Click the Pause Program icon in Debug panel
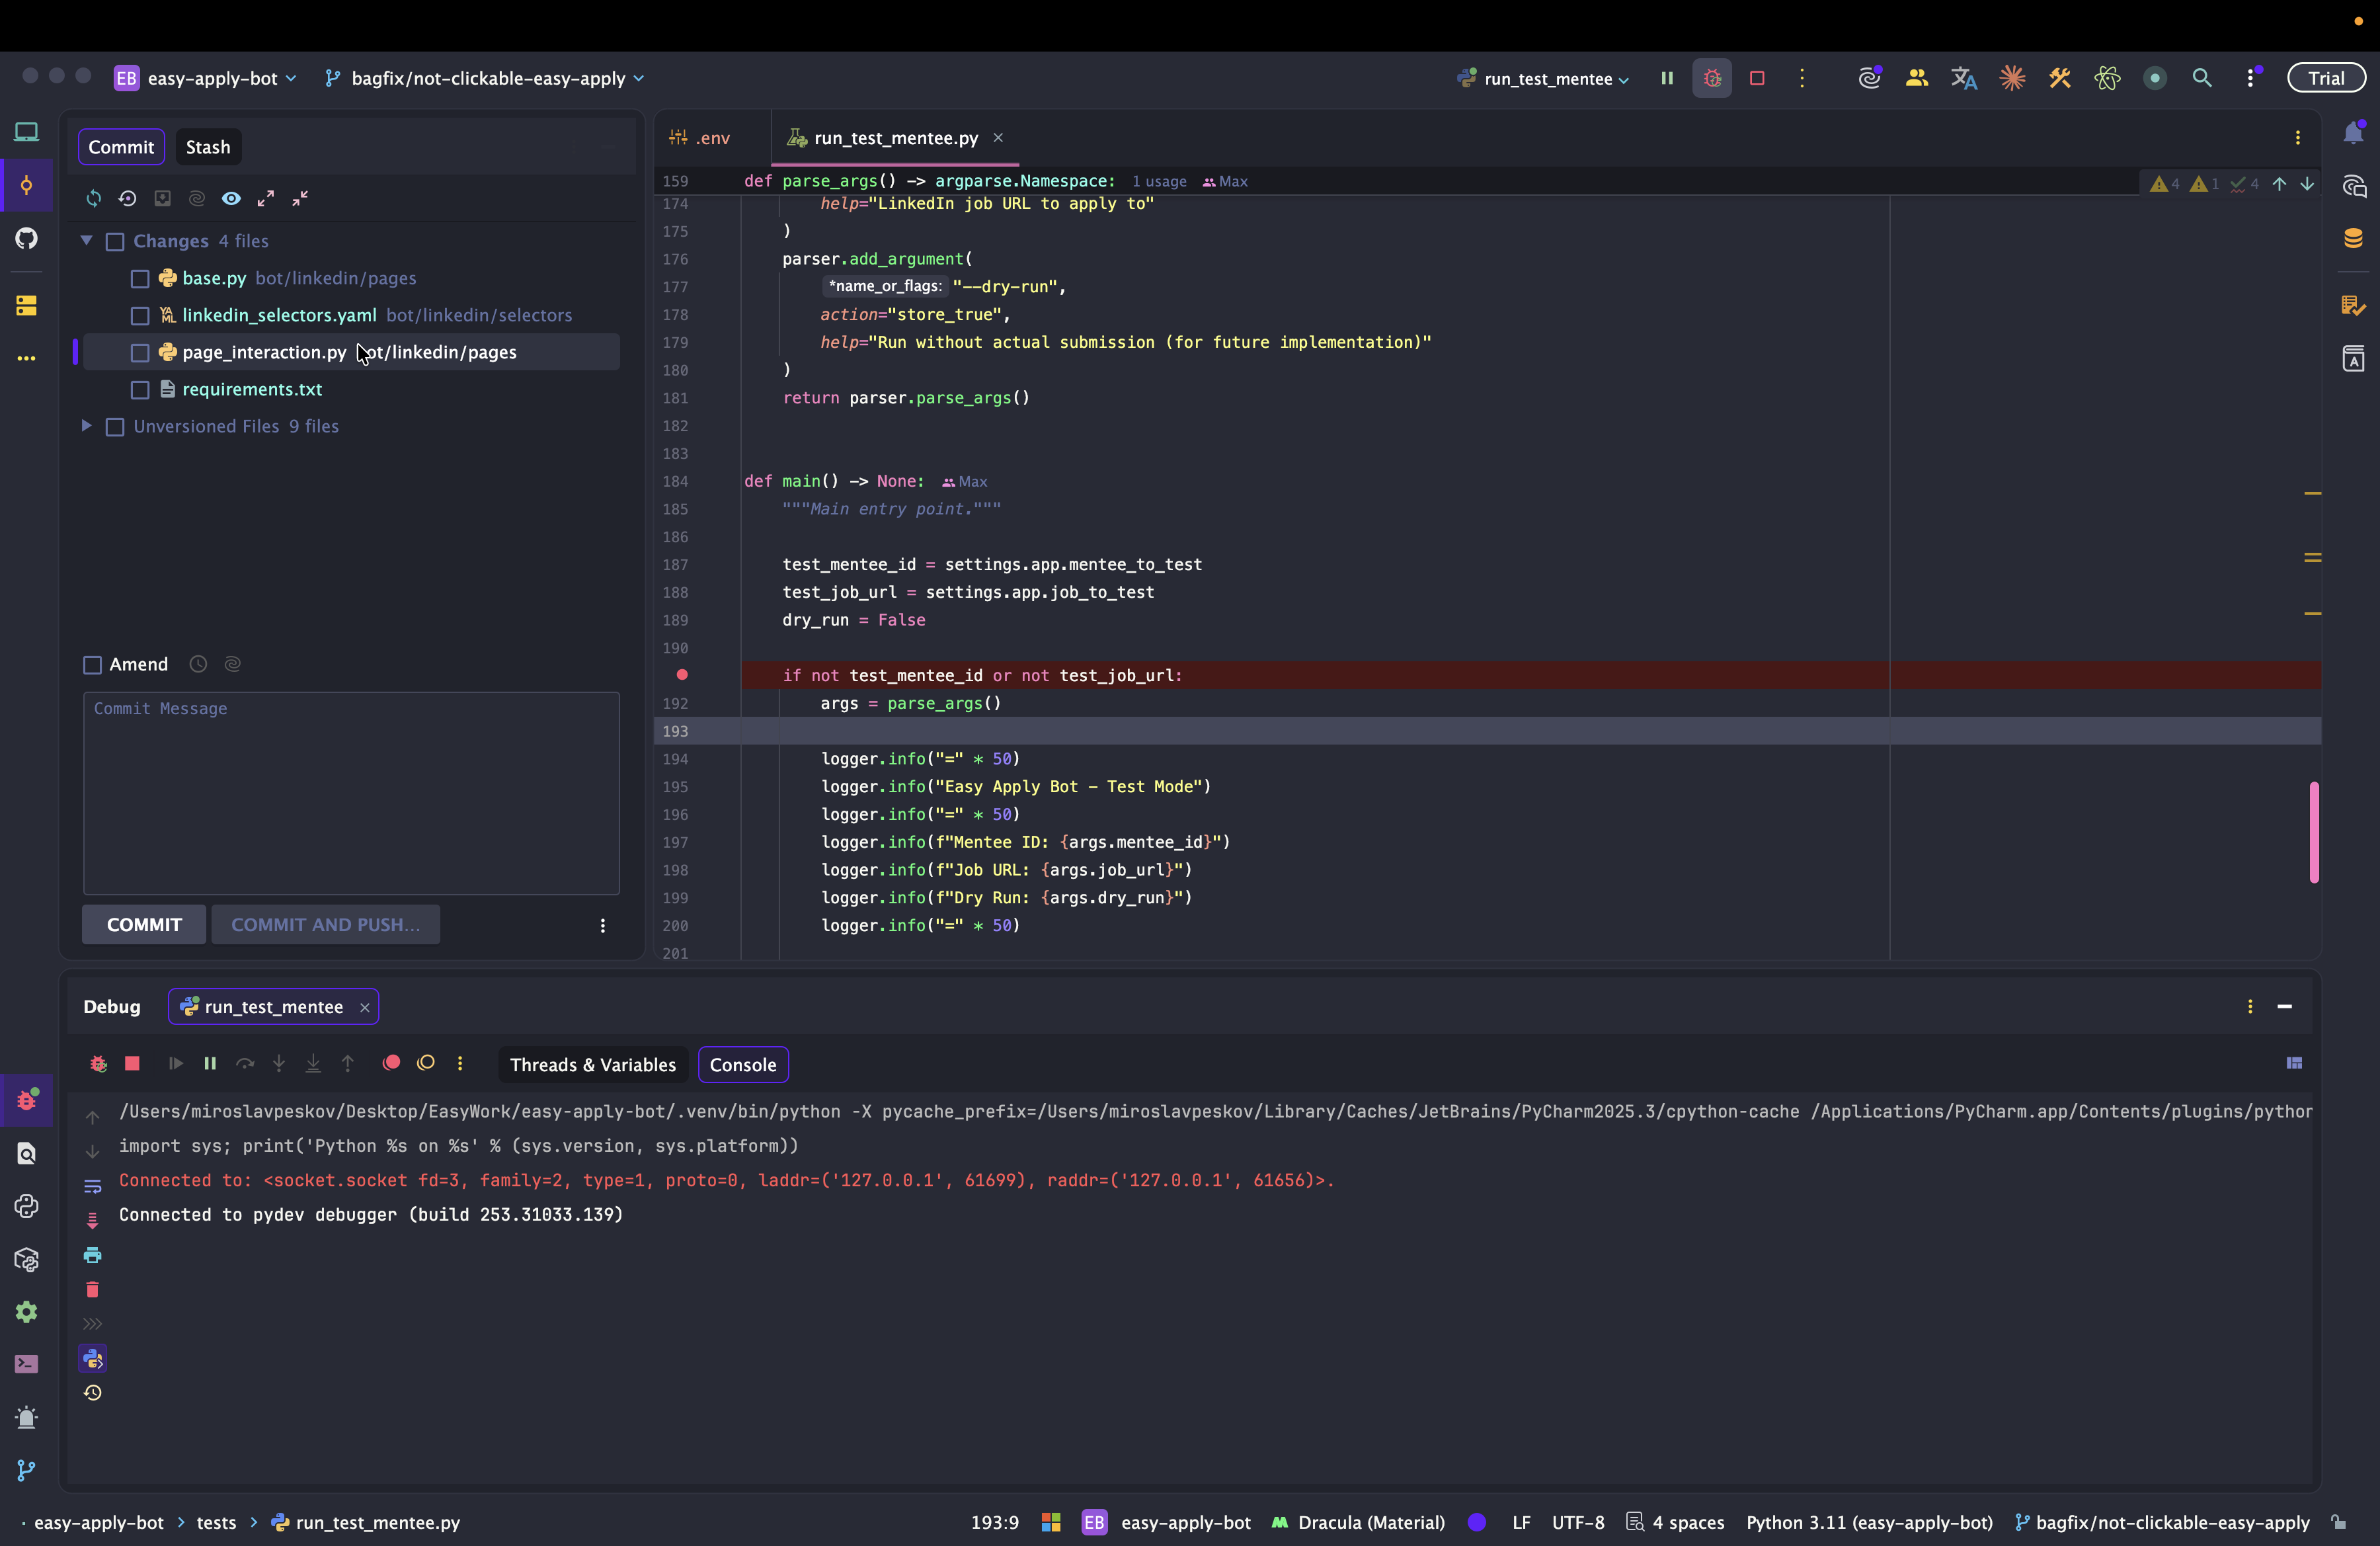This screenshot has height=1546, width=2380. click(210, 1063)
